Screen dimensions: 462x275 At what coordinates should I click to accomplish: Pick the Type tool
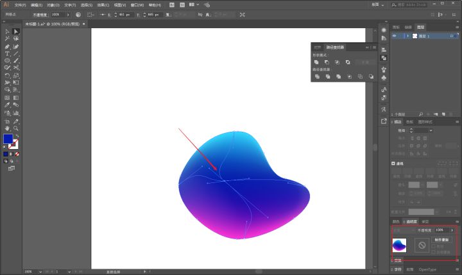[7, 54]
